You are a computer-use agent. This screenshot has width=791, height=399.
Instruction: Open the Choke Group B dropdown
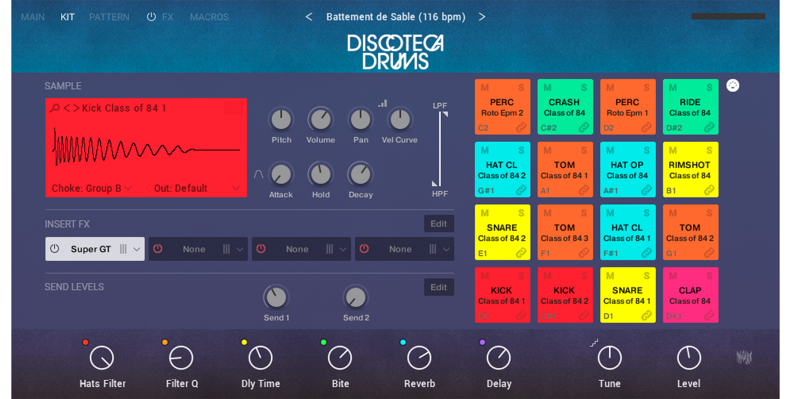[92, 188]
